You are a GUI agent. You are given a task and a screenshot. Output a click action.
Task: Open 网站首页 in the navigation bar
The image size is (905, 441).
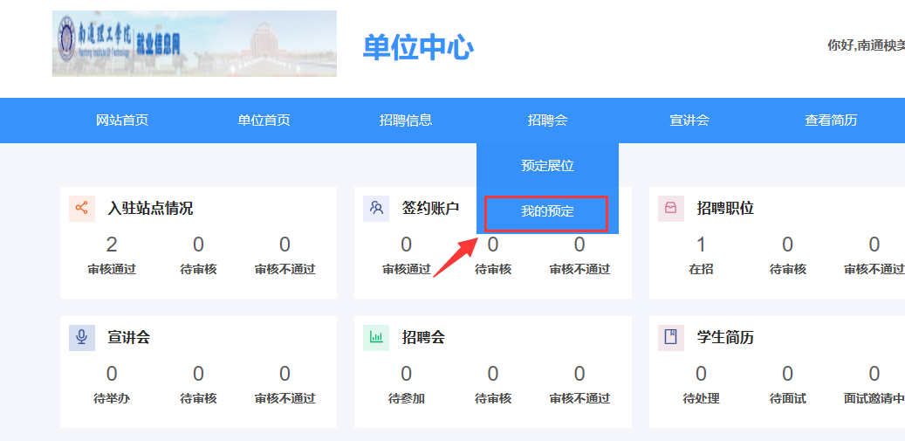point(122,121)
